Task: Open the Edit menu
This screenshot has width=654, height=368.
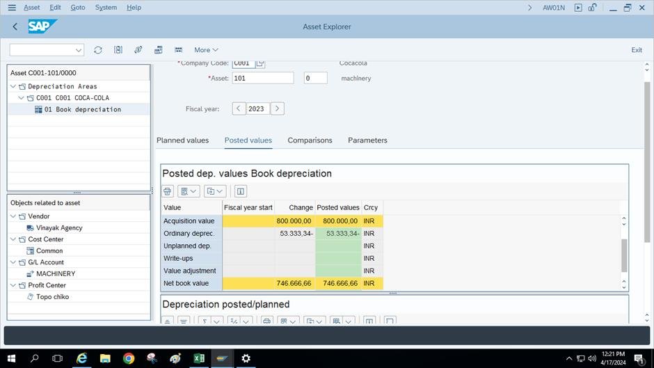Action: coord(55,8)
